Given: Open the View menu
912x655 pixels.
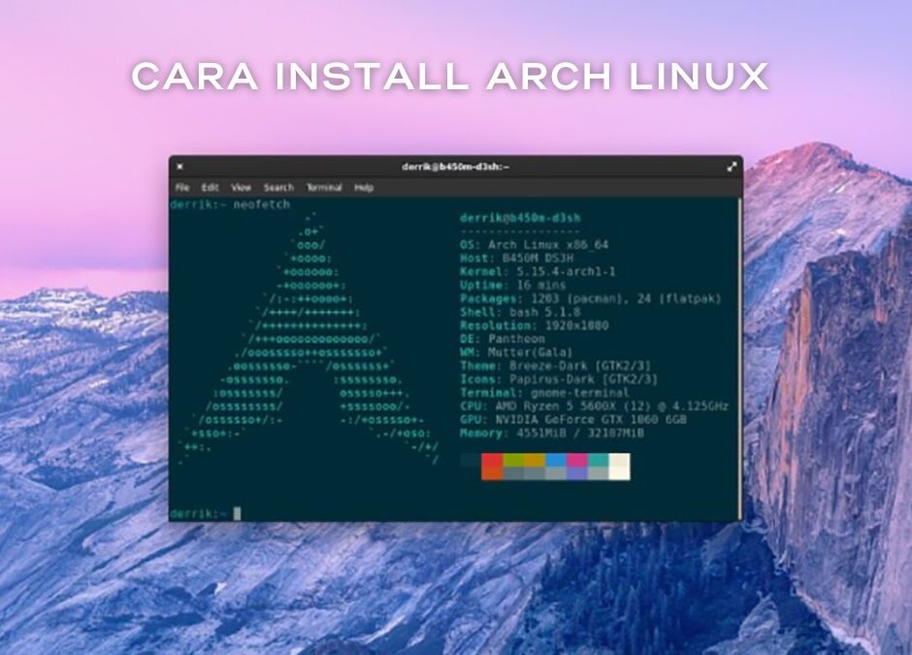Looking at the screenshot, I should pyautogui.click(x=241, y=187).
